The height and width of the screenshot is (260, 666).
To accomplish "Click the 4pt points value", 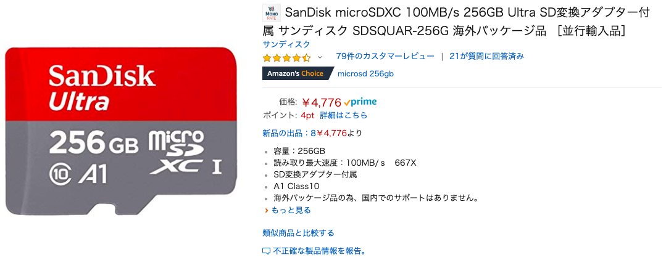I will [307, 115].
